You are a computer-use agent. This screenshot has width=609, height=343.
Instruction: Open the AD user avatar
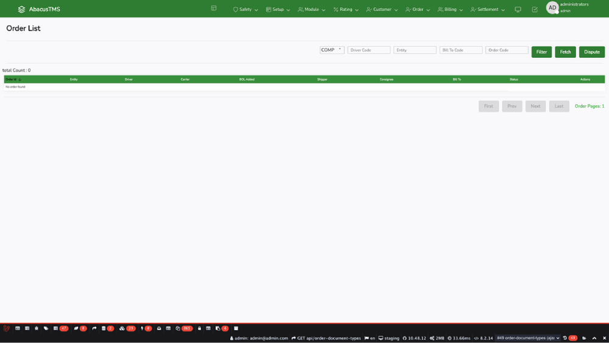click(552, 8)
